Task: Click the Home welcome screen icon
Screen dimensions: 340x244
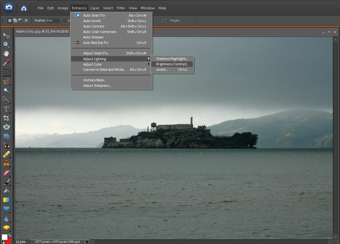Action: (24, 8)
